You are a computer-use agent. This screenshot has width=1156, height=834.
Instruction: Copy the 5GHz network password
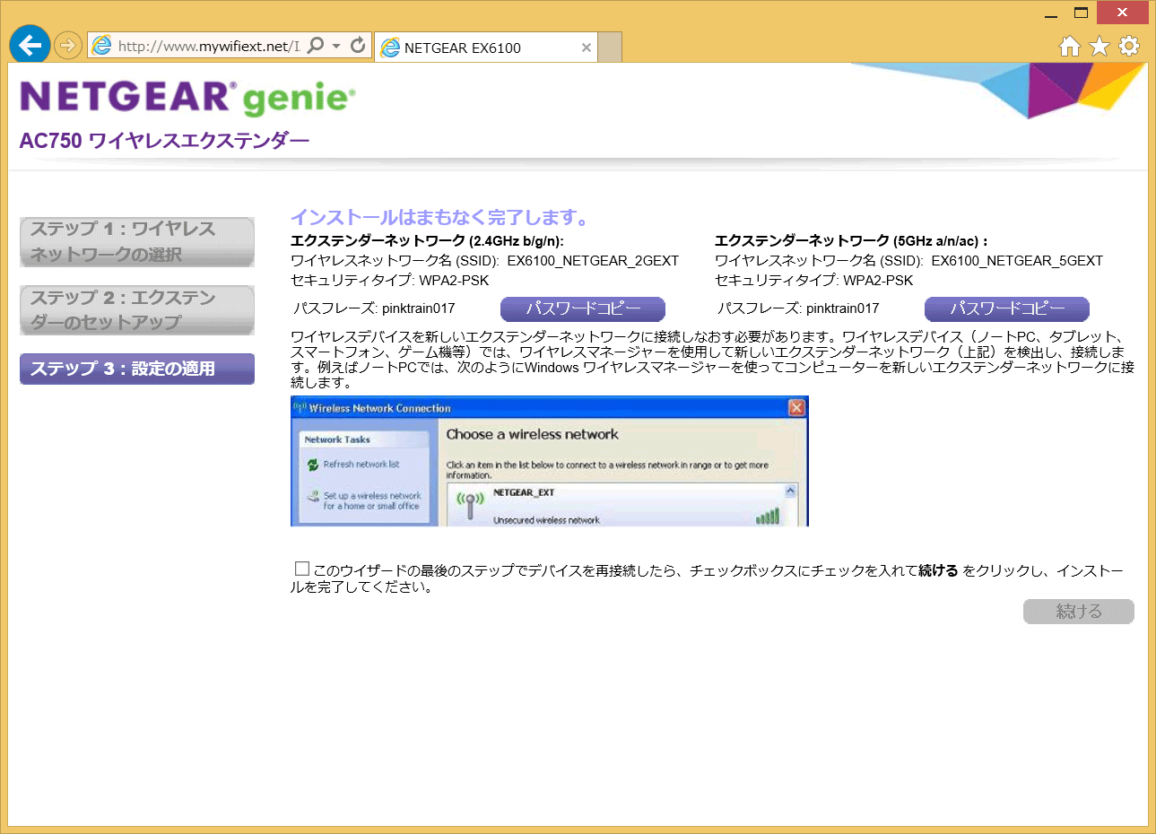point(1006,308)
